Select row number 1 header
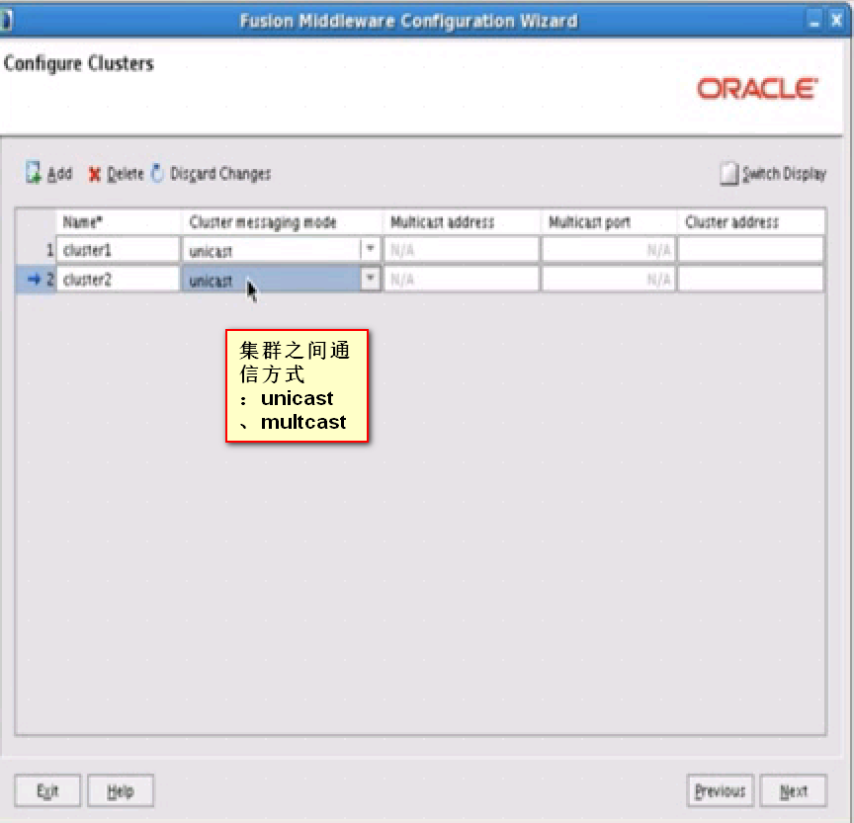The image size is (854, 823). (x=36, y=250)
